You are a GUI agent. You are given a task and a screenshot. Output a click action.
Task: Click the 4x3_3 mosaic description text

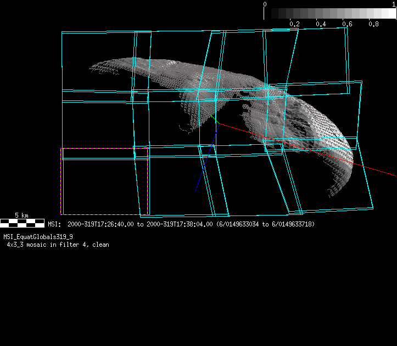(x=58, y=245)
